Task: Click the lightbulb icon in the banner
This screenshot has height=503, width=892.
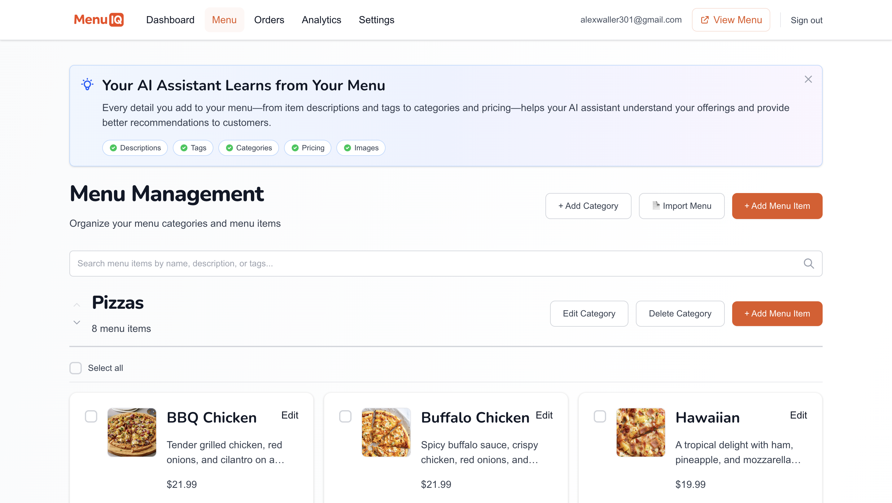Action: click(x=87, y=84)
